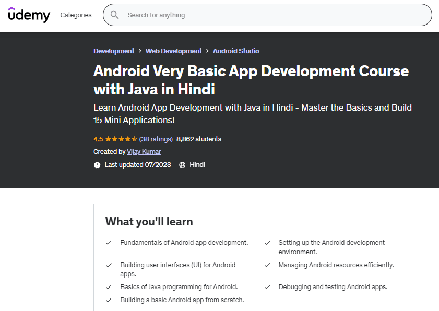Click the chevron after Development breadcrumb
Image resolution: width=439 pixels, height=311 pixels.
(x=140, y=51)
